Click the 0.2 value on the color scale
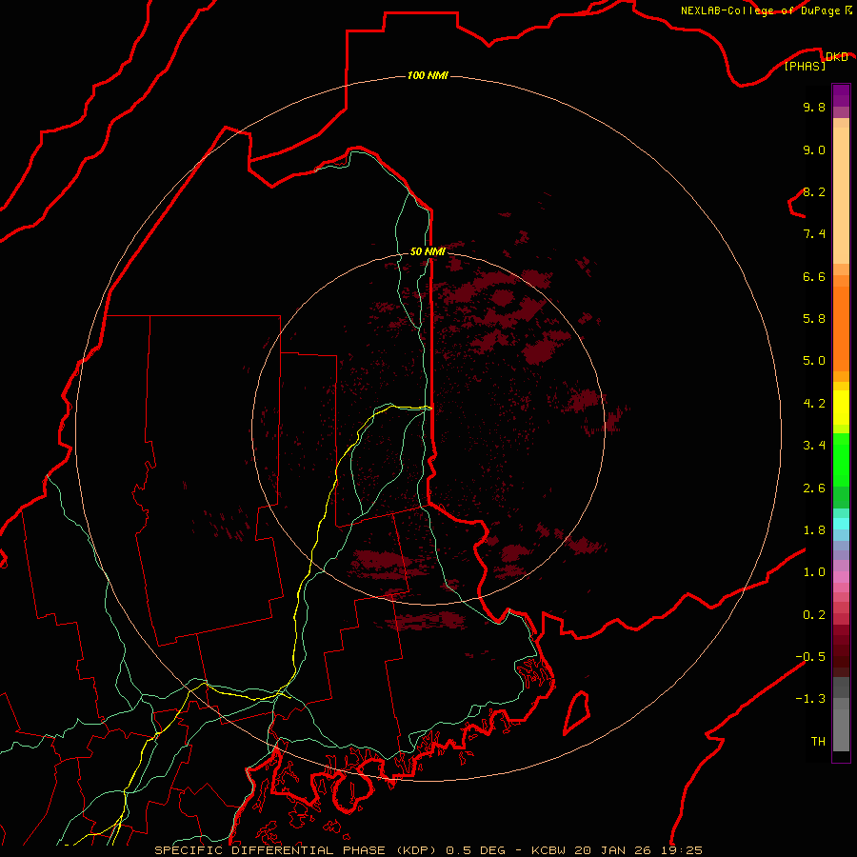The image size is (857, 857). (814, 615)
